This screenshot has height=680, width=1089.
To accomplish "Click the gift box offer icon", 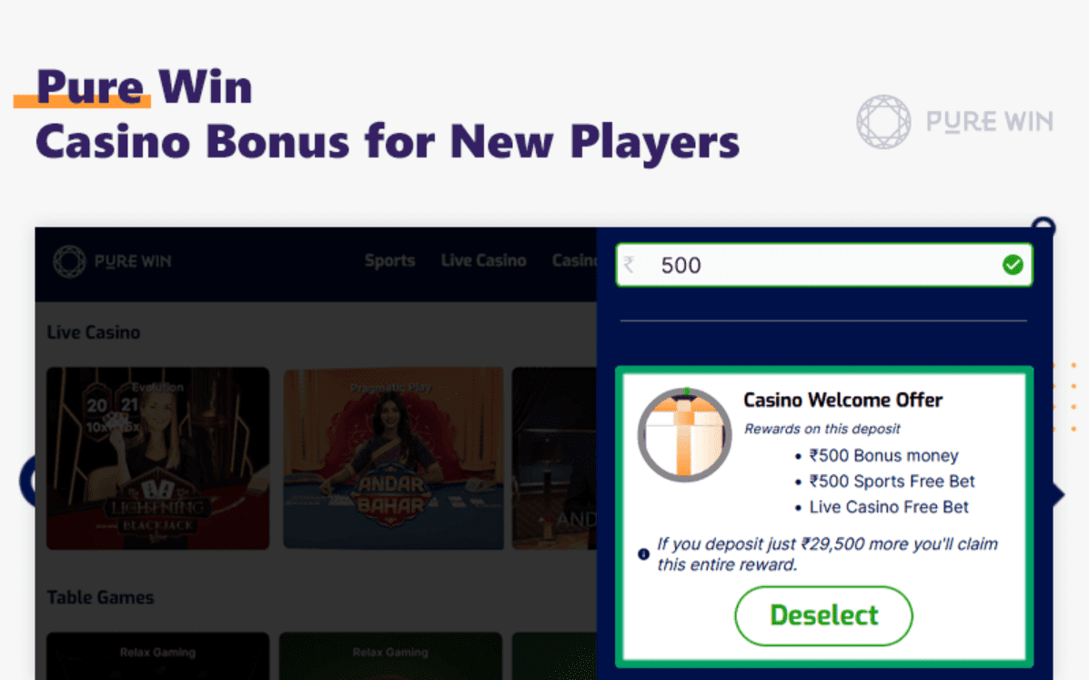I will (685, 435).
